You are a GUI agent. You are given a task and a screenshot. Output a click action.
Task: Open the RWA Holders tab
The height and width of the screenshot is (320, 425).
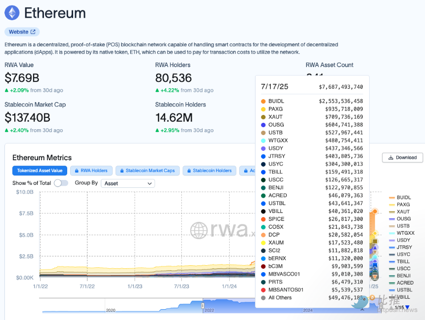click(x=91, y=171)
